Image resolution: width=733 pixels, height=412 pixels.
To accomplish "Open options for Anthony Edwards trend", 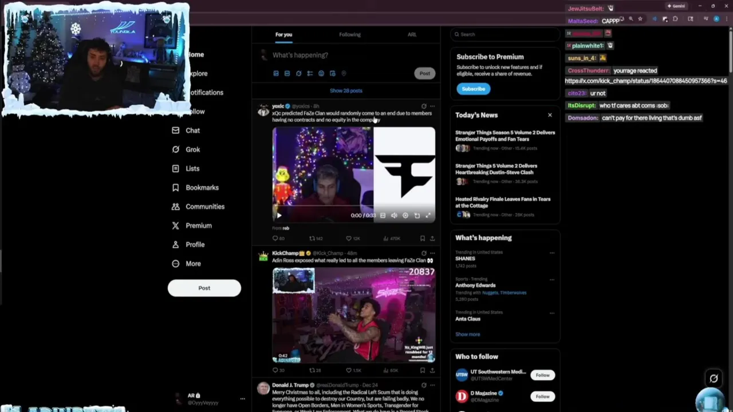I will click(552, 280).
